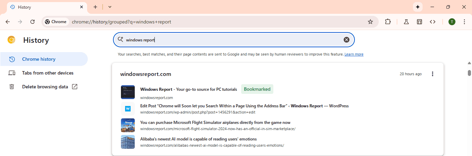The width and height of the screenshot is (472, 156).
Task: Open the windowsreport.com group three-dot menu
Action: pos(433,74)
